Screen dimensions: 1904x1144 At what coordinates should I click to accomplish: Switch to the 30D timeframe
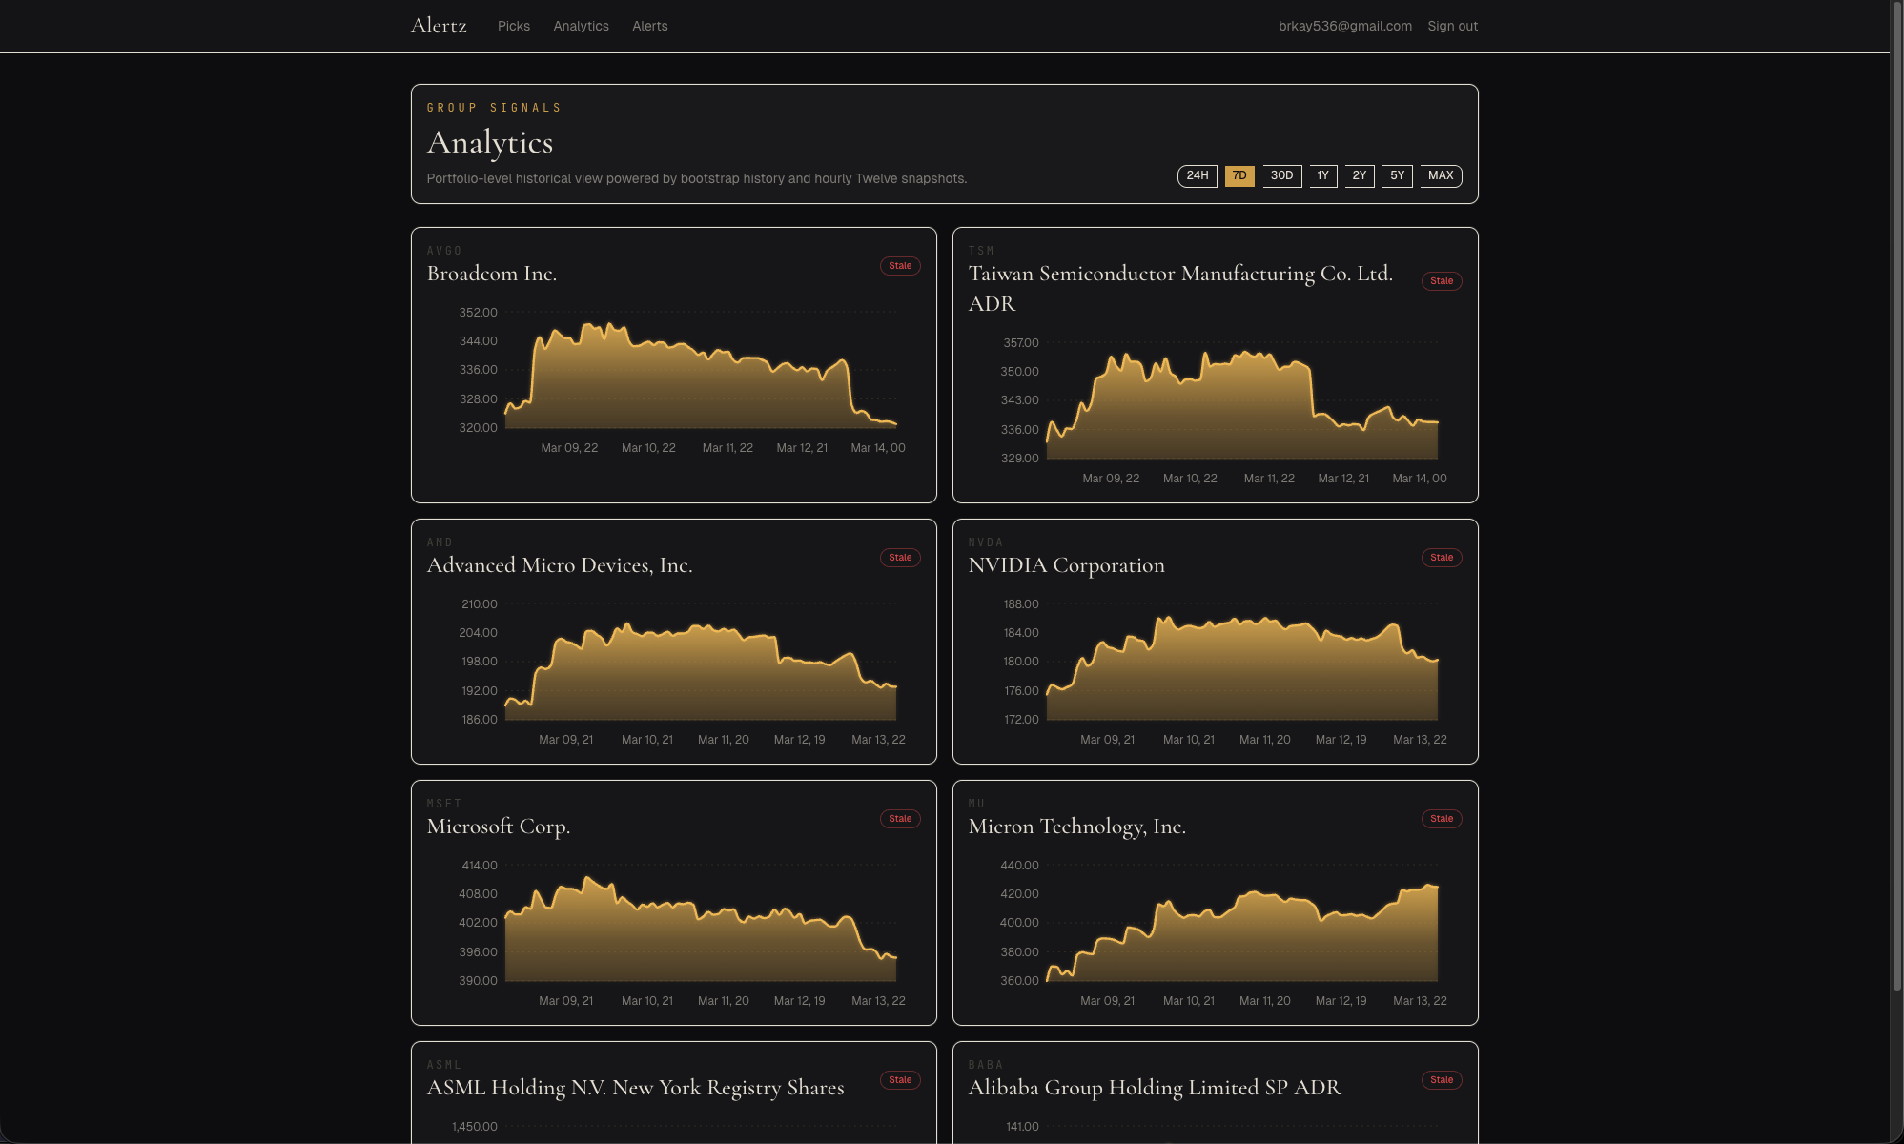pyautogui.click(x=1281, y=175)
